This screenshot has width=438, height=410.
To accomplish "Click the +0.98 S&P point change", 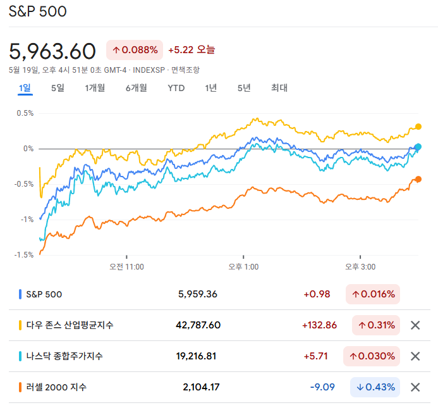I will click(x=317, y=294).
